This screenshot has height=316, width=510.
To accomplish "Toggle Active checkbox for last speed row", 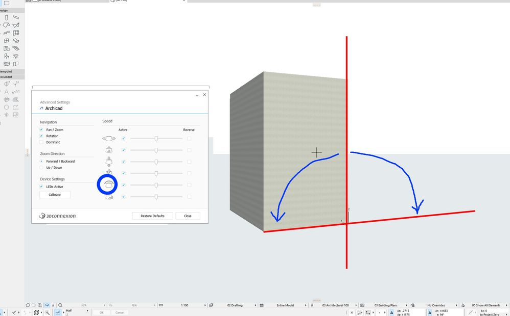I will click(x=123, y=197).
